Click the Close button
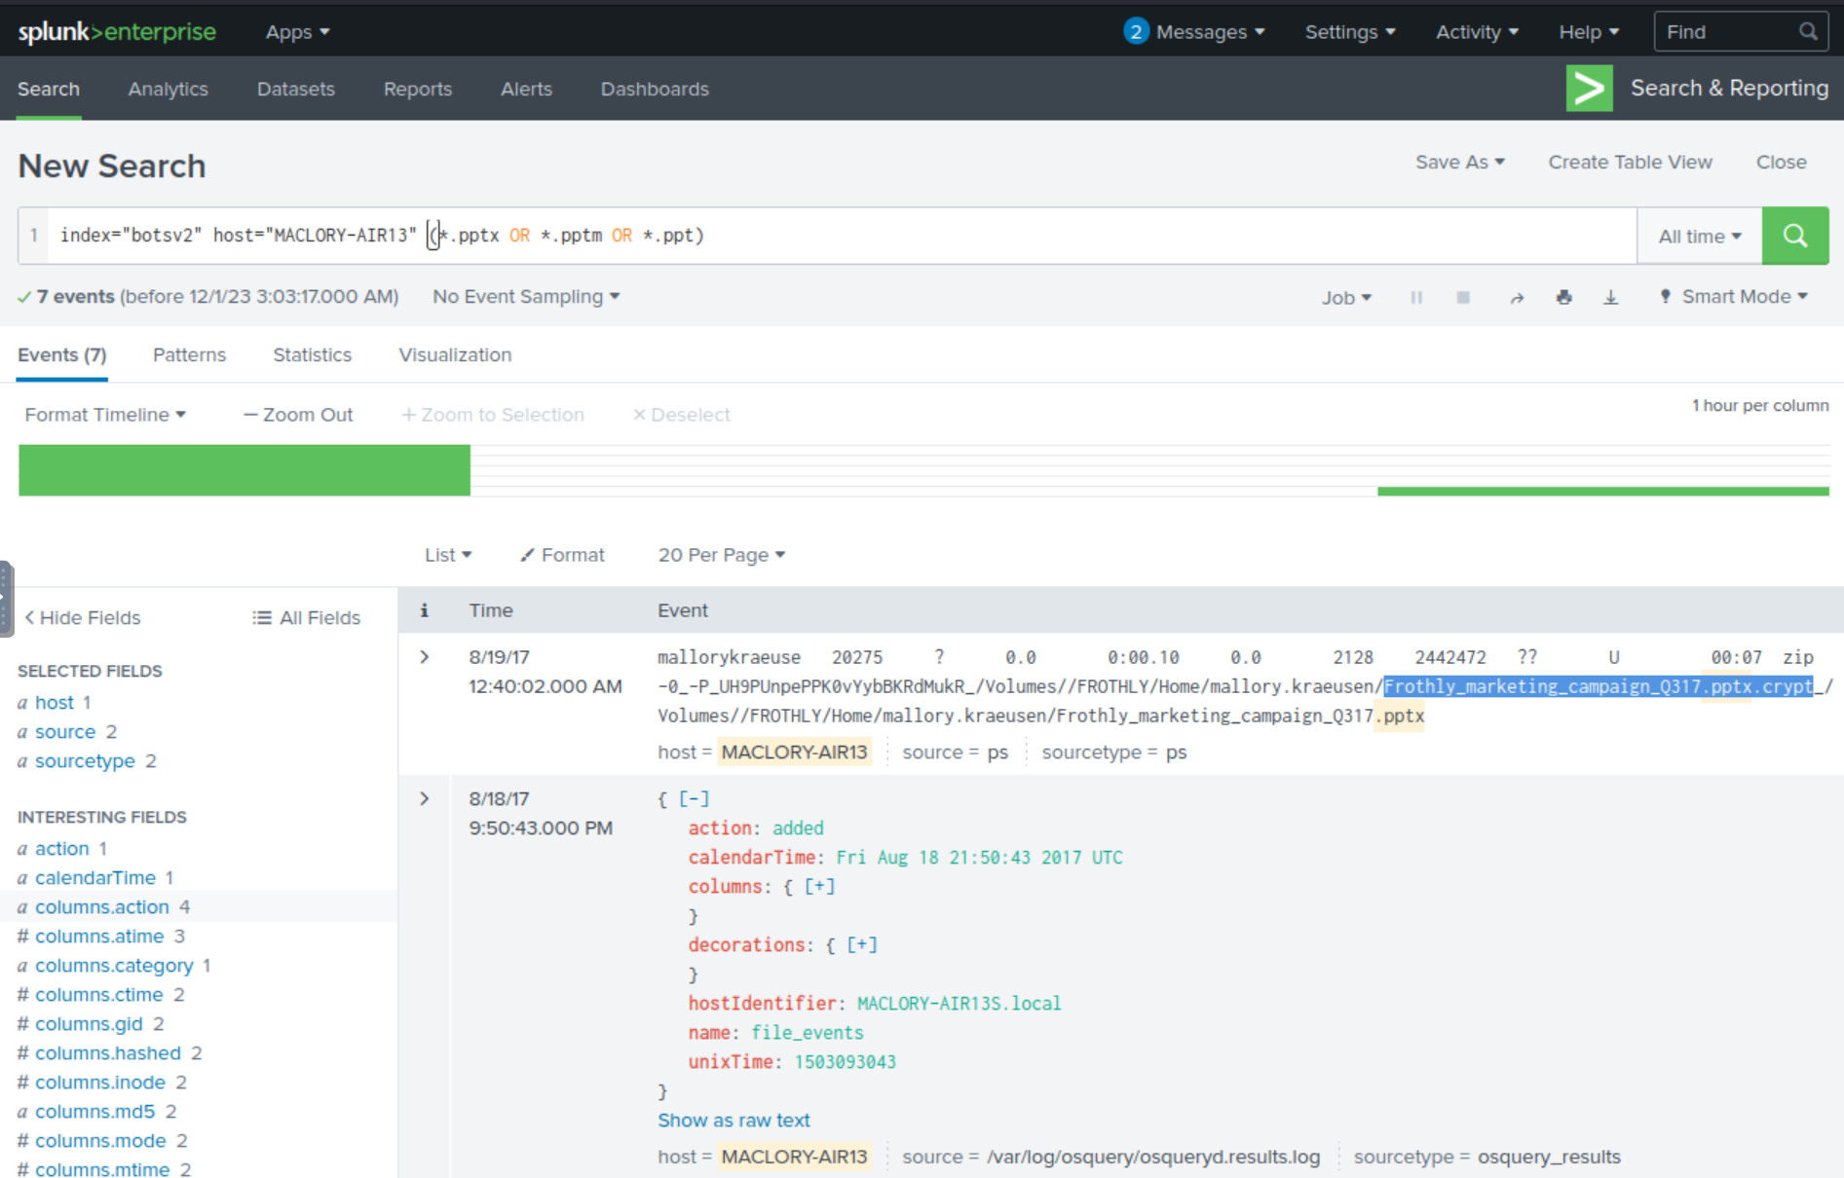1844x1178 pixels. [x=1781, y=163]
